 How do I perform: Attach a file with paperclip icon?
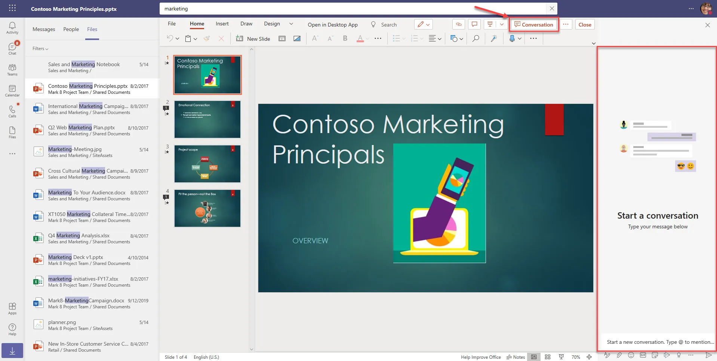[619, 355]
